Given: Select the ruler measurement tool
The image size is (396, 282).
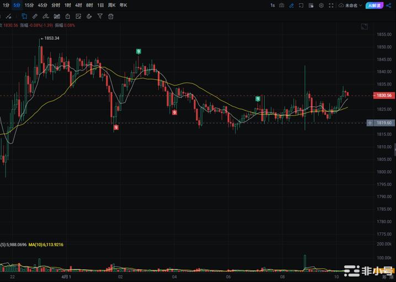Looking at the screenshot, I should pyautogui.click(x=34, y=17).
